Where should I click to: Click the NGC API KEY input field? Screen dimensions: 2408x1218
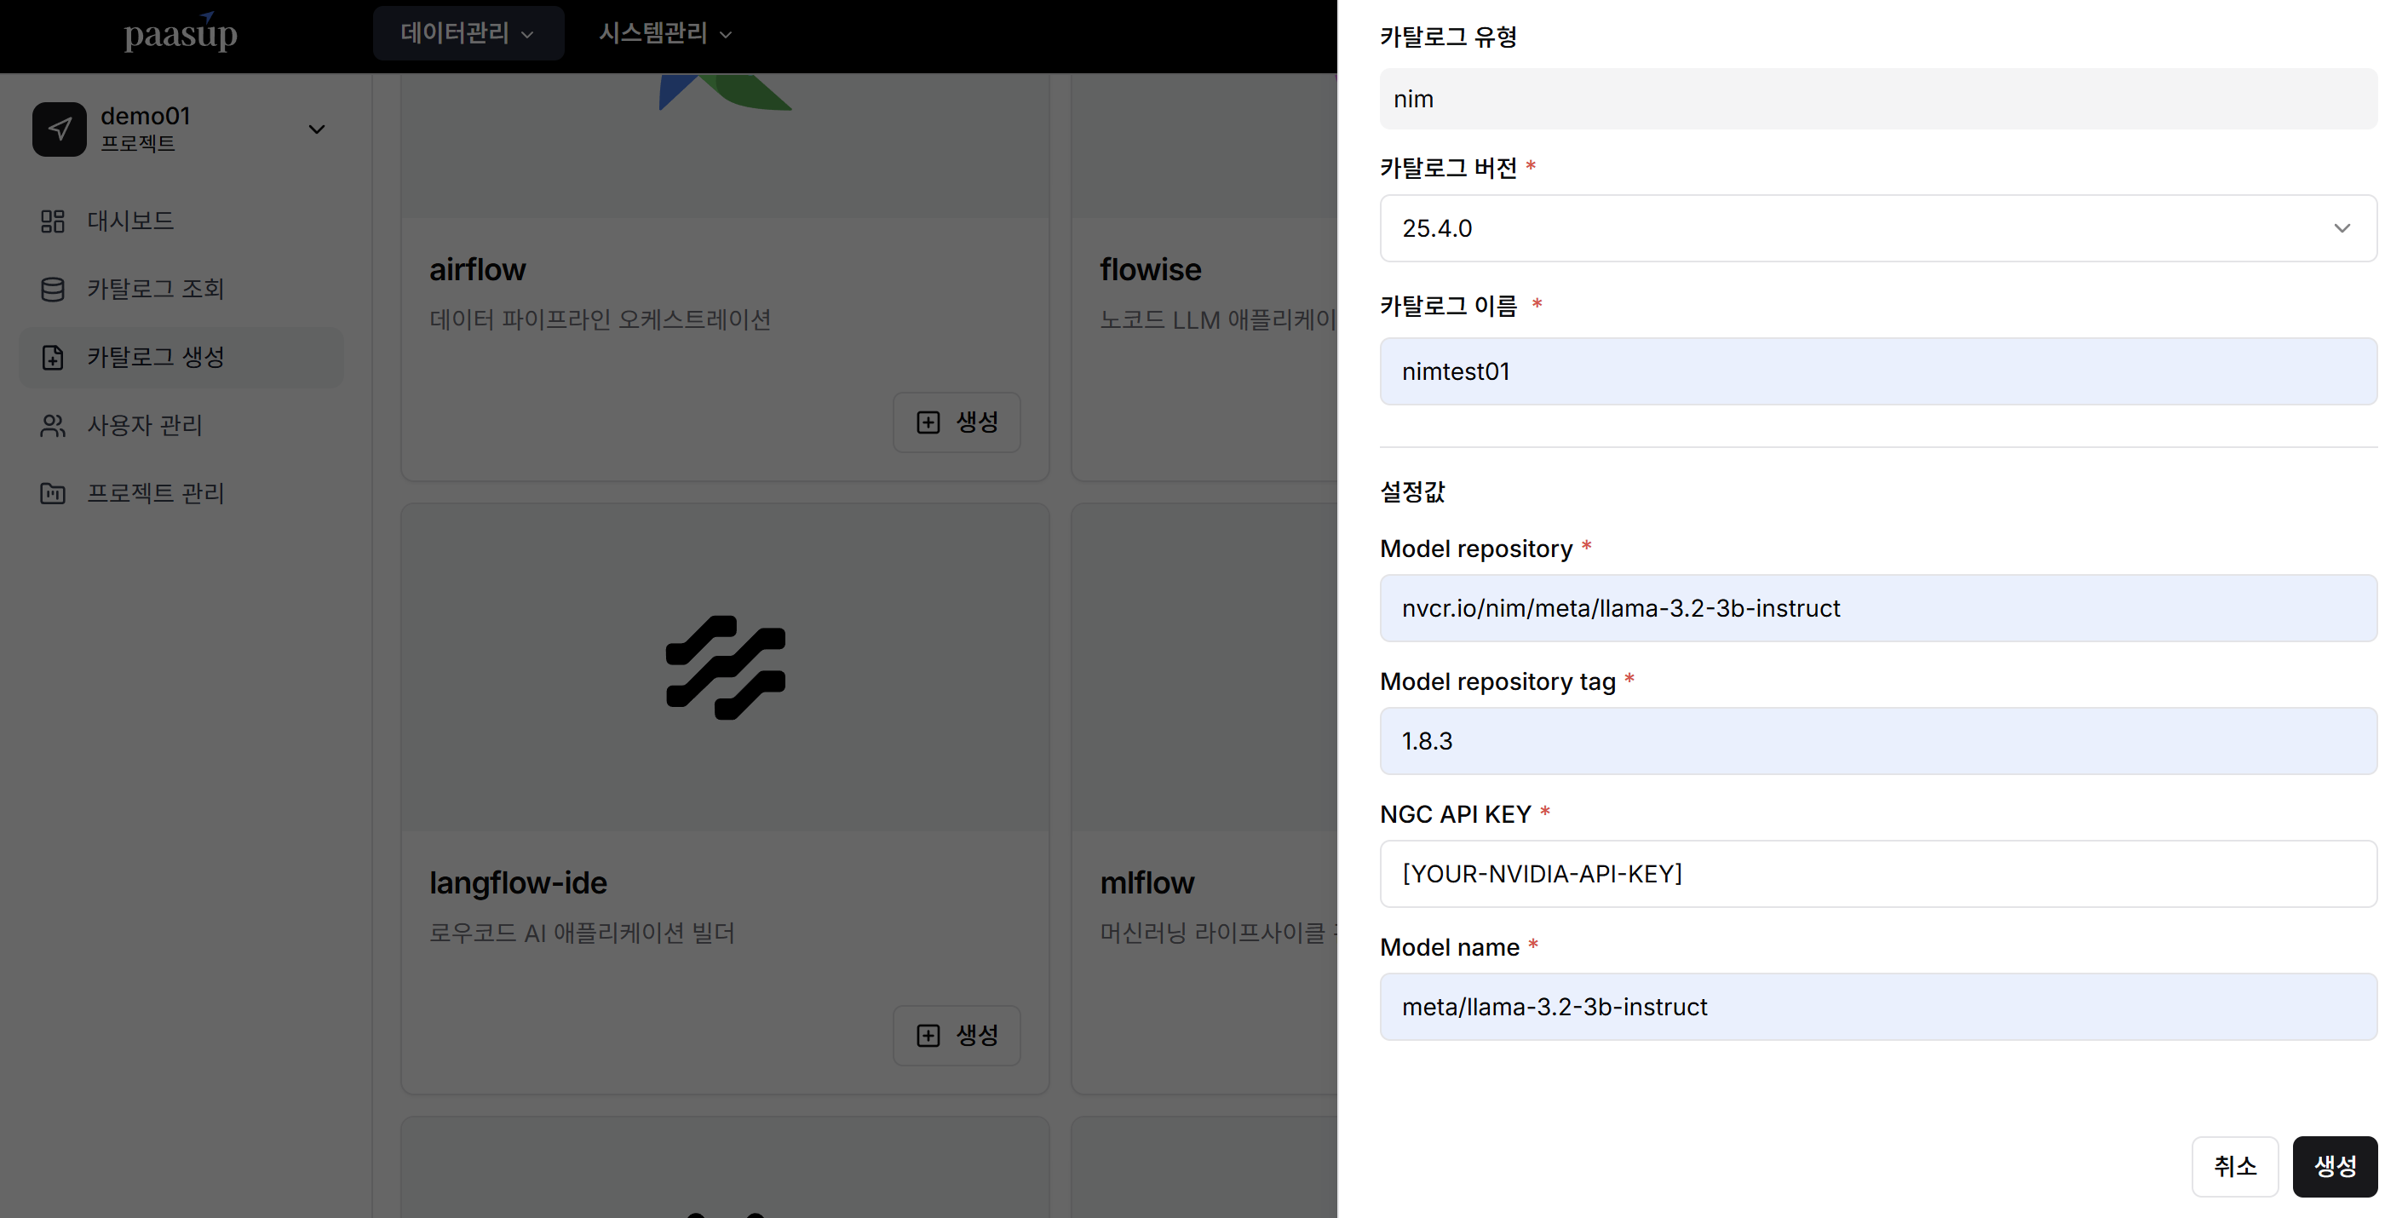pos(1878,873)
